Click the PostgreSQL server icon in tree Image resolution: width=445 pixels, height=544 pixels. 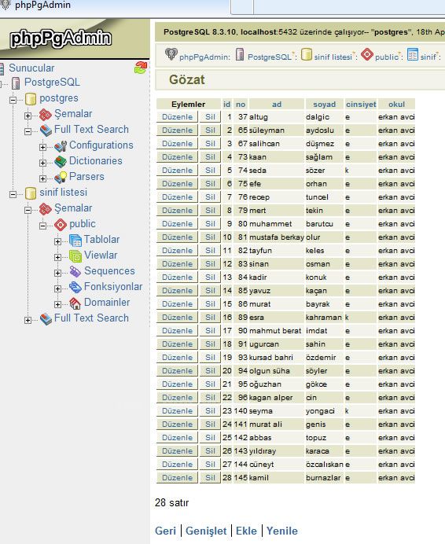point(16,83)
